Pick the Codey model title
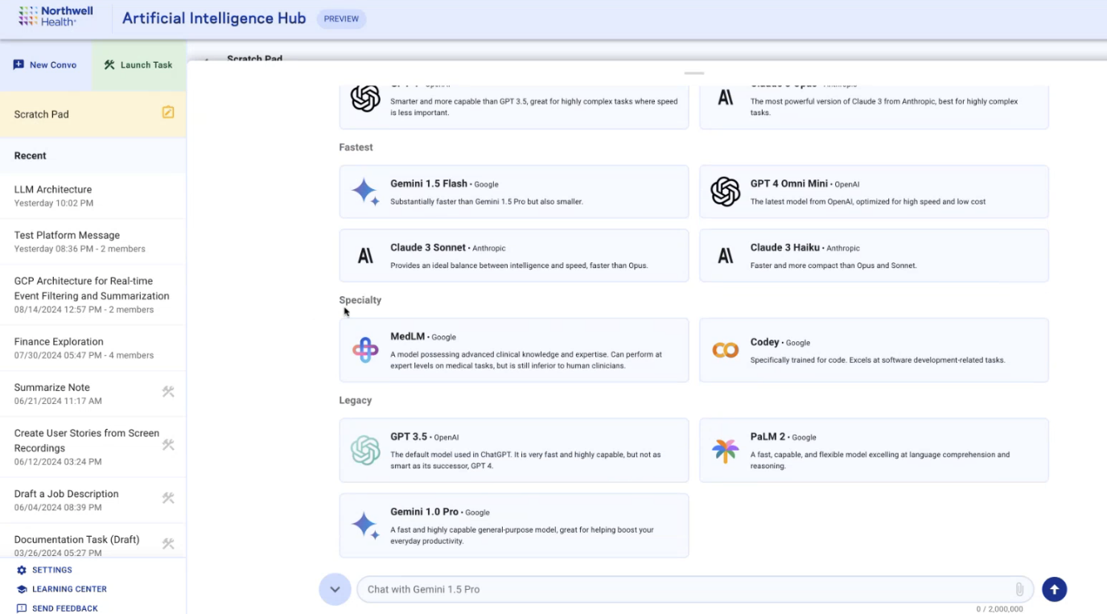Image resolution: width=1107 pixels, height=614 pixels. coord(765,342)
